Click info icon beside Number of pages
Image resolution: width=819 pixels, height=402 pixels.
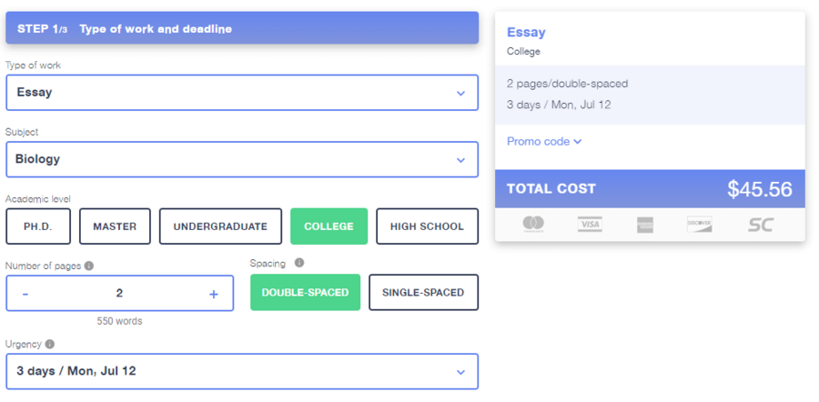pyautogui.click(x=89, y=266)
